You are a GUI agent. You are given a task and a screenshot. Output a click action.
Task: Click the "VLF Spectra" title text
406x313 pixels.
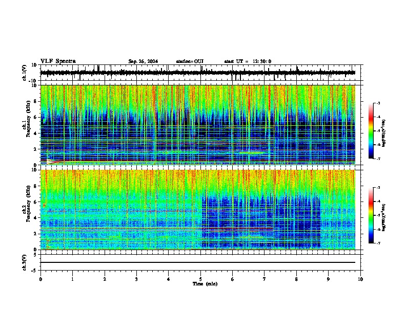[x=58, y=61]
